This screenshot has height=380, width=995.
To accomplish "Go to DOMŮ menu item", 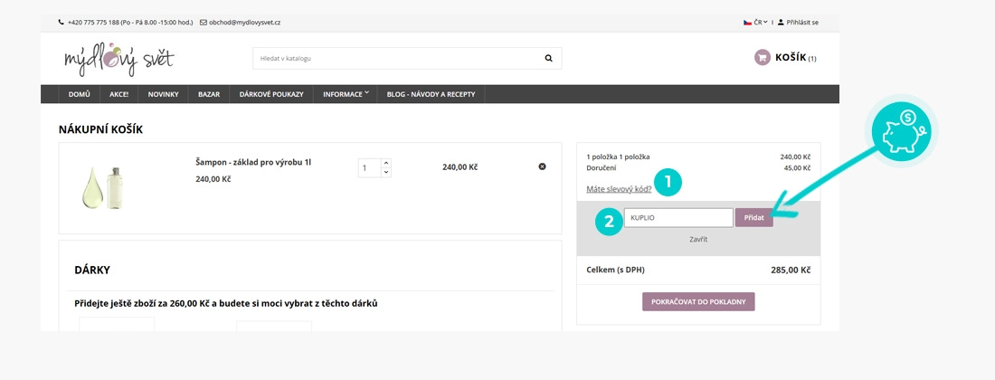I will coord(80,94).
